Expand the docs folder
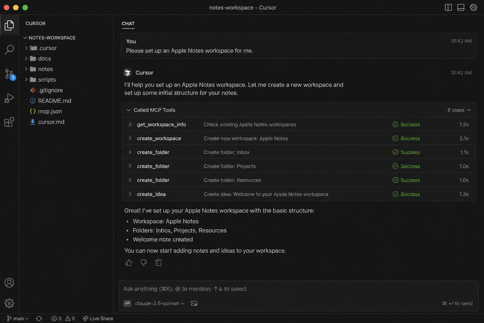The width and height of the screenshot is (484, 323). click(x=26, y=58)
